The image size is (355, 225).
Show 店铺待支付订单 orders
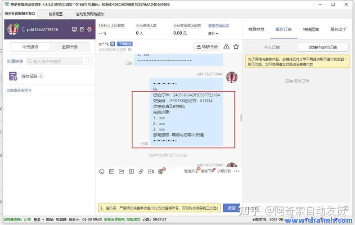click(323, 47)
